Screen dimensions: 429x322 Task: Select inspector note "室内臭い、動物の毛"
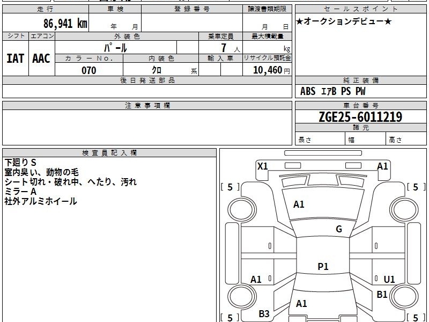point(42,172)
